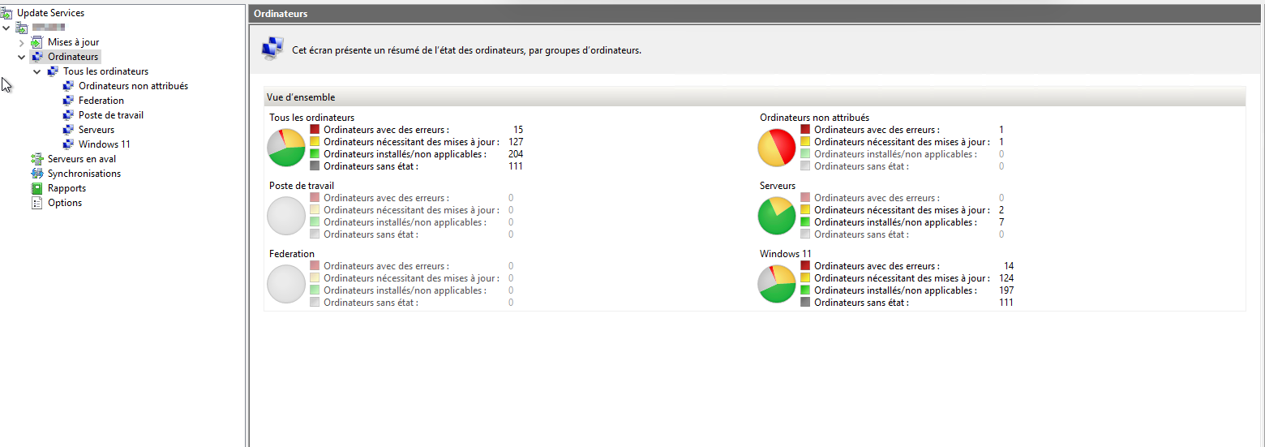Click the value 197 for Windows 11
This screenshot has height=447, width=1265.
1006,290
